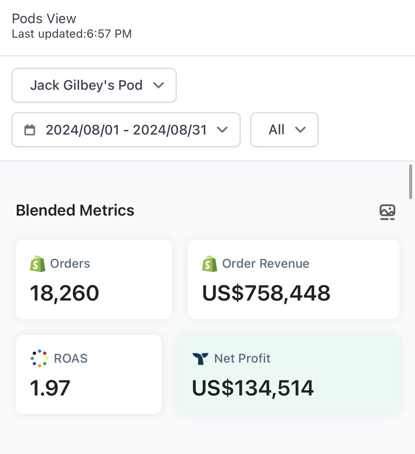Select the Order Revenue value US$758,448
Screen dimensions: 415x454
266,293
